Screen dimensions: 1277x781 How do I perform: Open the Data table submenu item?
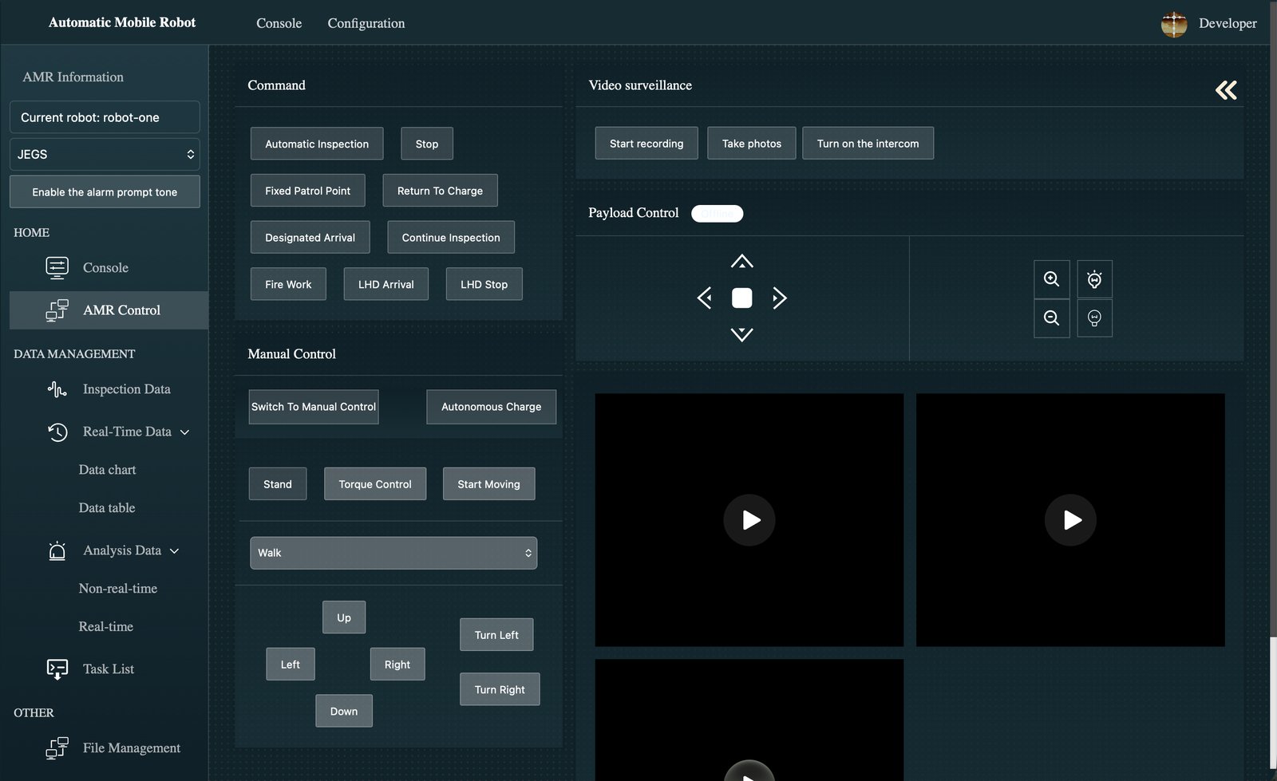tap(107, 508)
